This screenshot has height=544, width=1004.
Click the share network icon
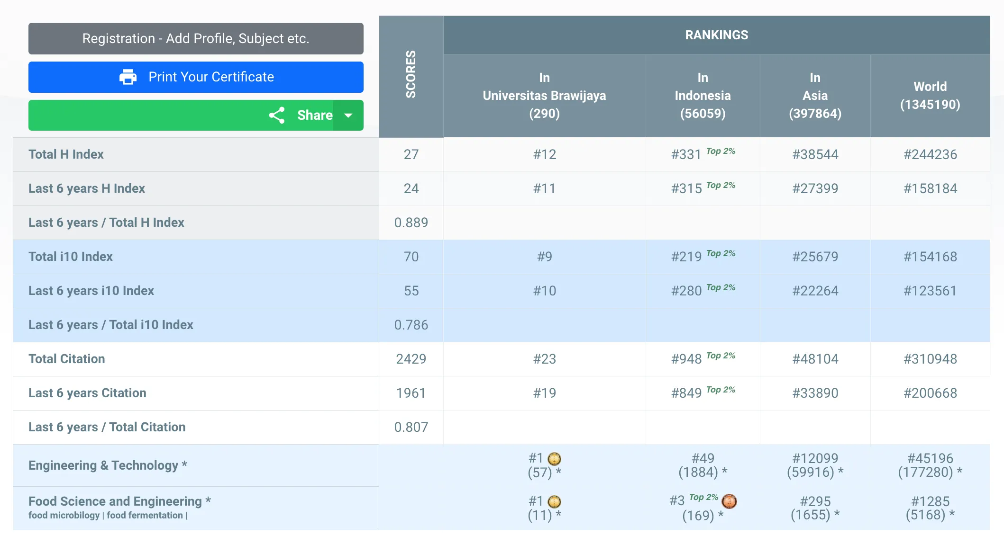(277, 115)
